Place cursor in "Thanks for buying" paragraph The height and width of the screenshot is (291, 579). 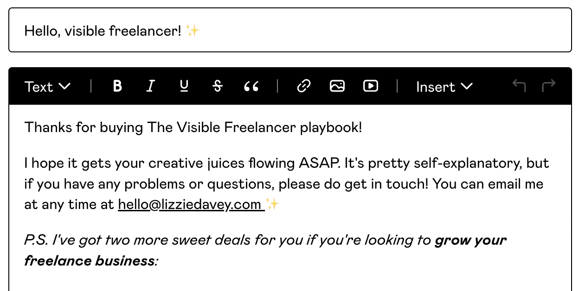click(x=193, y=127)
